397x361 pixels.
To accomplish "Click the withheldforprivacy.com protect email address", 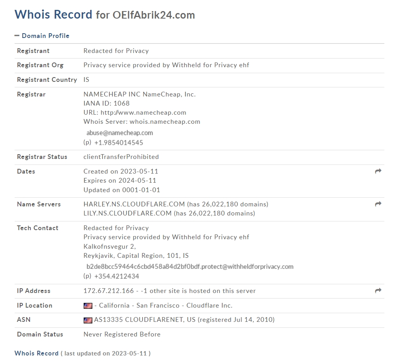I will (190, 266).
